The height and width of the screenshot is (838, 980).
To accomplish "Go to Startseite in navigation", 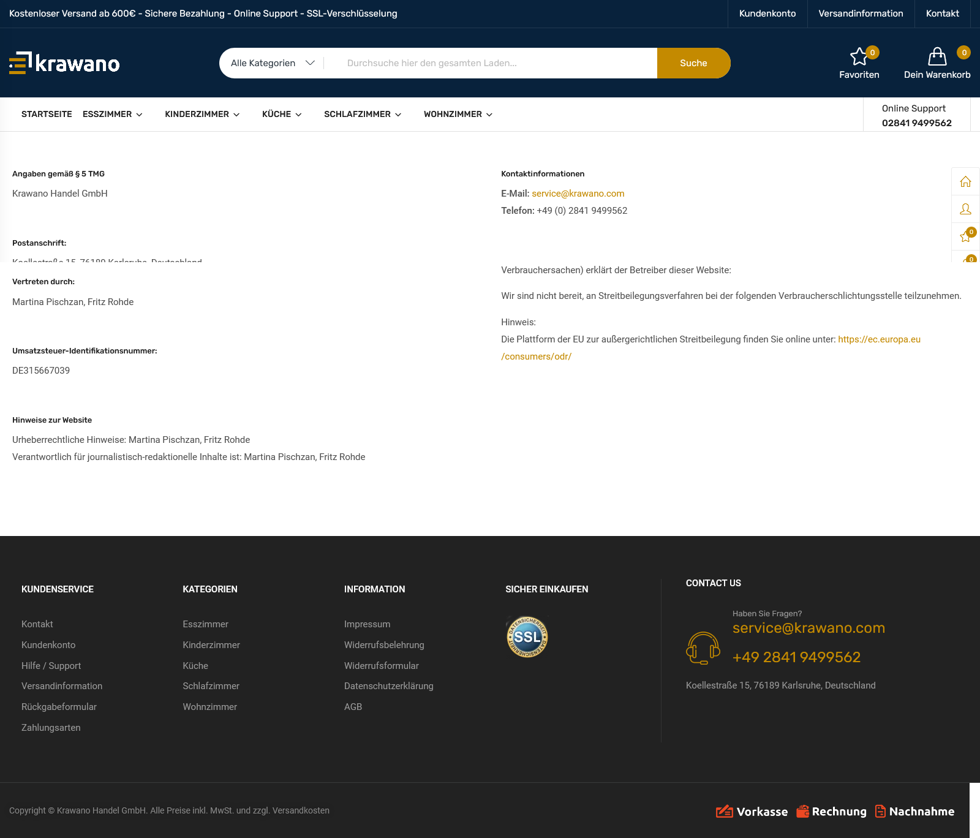I will [47, 115].
